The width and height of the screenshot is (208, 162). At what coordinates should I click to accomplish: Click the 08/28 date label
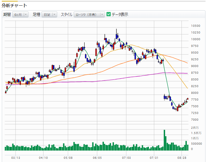[182, 158]
